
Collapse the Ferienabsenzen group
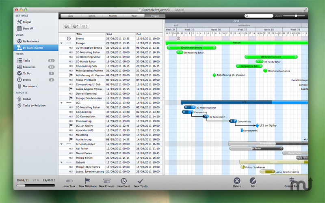pos(61,144)
